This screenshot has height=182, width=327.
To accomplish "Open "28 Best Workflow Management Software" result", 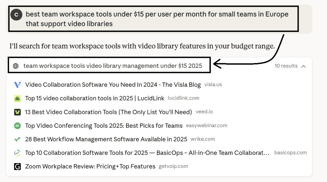I will point(106,139).
